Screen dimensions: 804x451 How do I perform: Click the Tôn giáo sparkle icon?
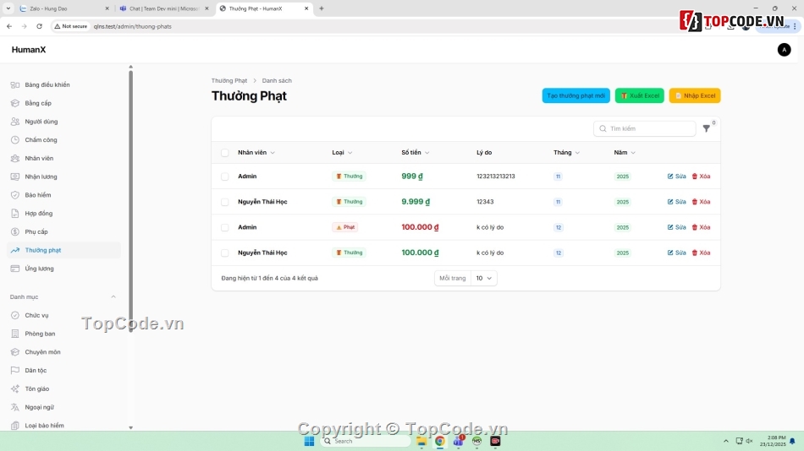click(15, 389)
